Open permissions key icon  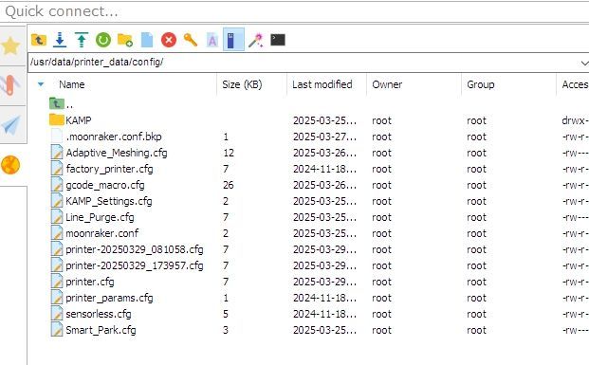tap(191, 40)
